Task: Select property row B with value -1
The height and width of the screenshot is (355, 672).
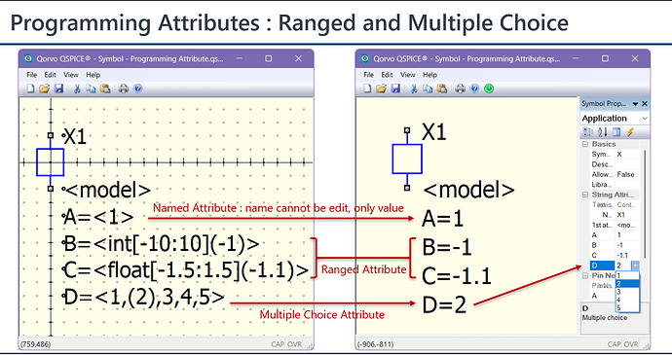Action: click(615, 245)
